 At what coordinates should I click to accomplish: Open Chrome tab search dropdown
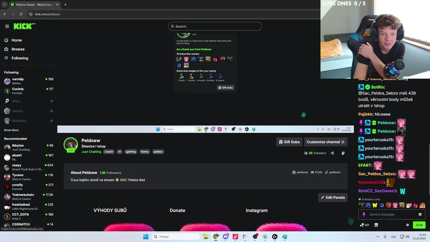[4, 5]
